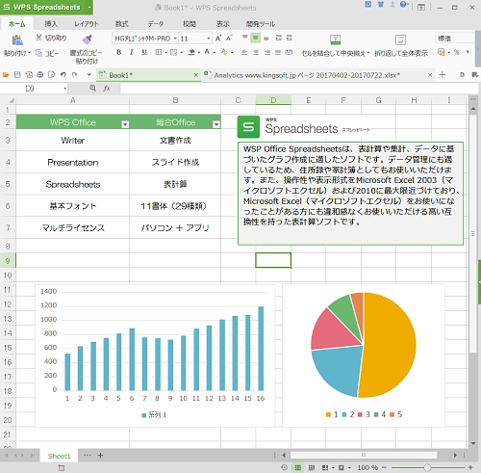Click the WPS Spreadsheets application menu button
This screenshot has width=481, height=473.
click(x=46, y=7)
